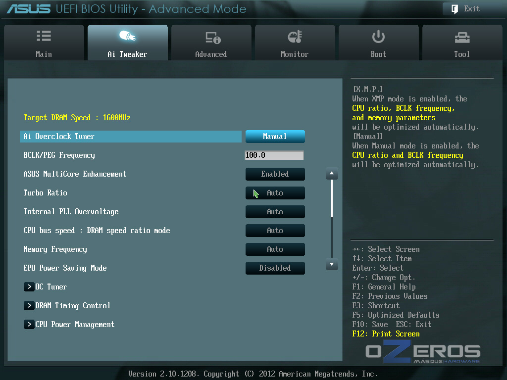Click the Ai Tweaker rocket icon
This screenshot has height=380, width=507.
127,36
